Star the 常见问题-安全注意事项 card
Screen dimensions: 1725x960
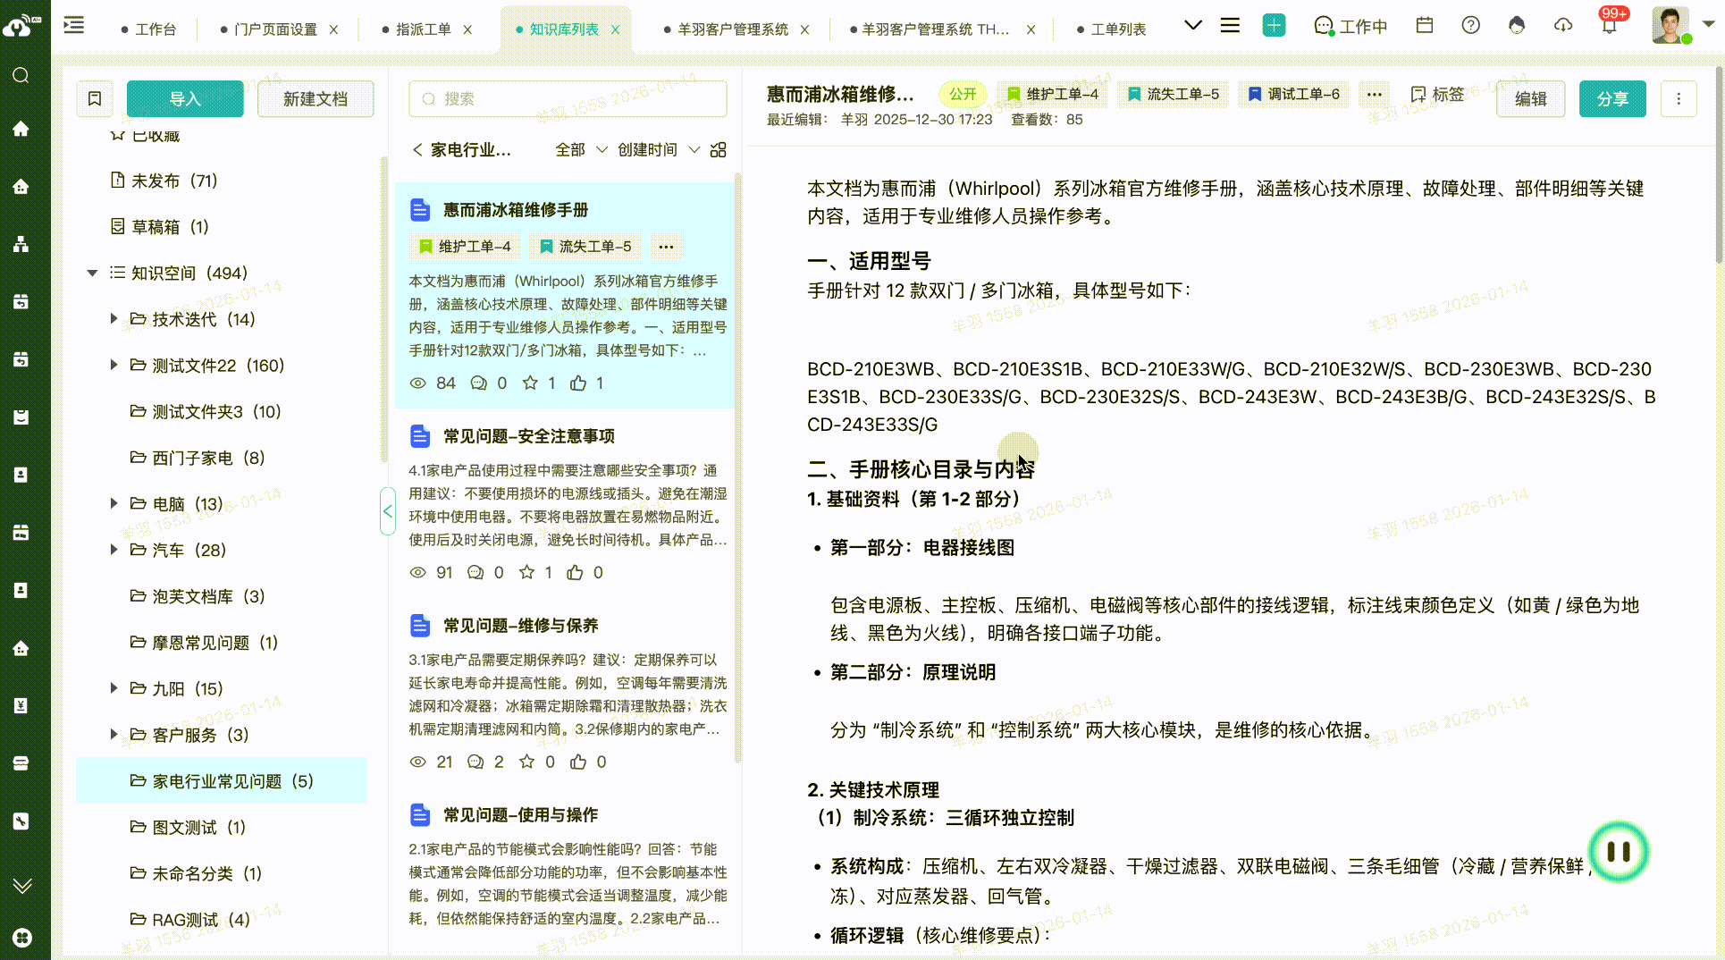coord(527,573)
